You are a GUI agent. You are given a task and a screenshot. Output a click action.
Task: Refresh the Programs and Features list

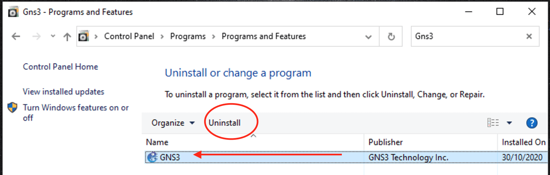tap(391, 36)
